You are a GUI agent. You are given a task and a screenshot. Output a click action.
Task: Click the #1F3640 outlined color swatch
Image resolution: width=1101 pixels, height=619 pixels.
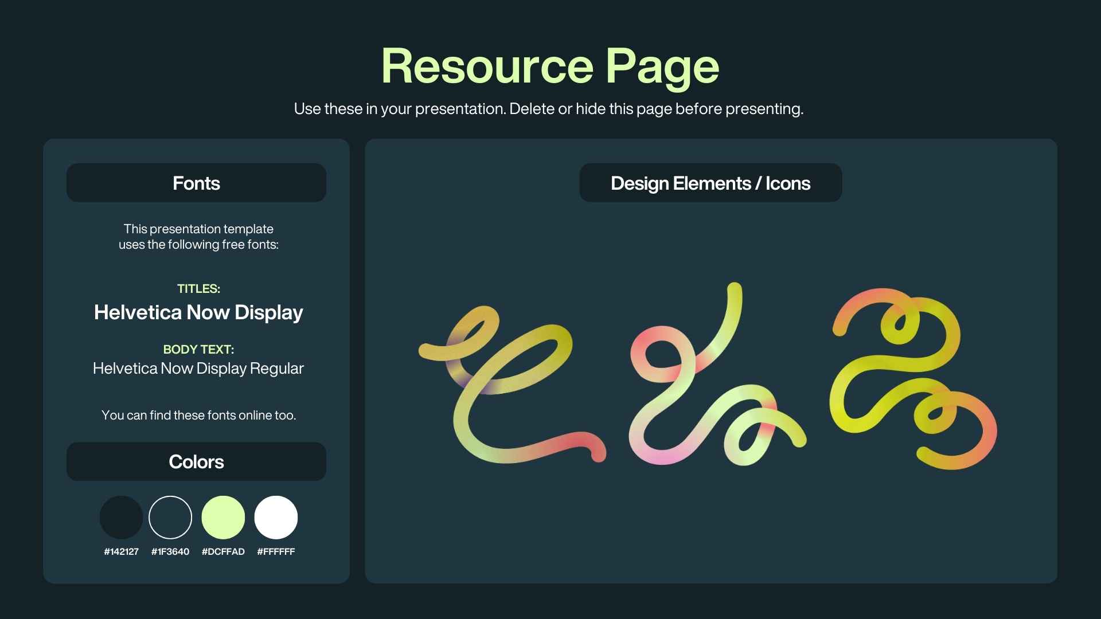coord(170,517)
